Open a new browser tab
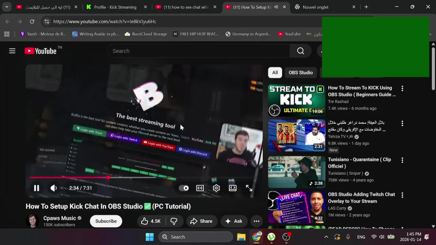This screenshot has height=245, width=436. (366, 7)
